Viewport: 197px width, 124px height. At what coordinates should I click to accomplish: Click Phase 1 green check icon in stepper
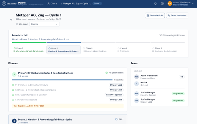pos(14,48)
